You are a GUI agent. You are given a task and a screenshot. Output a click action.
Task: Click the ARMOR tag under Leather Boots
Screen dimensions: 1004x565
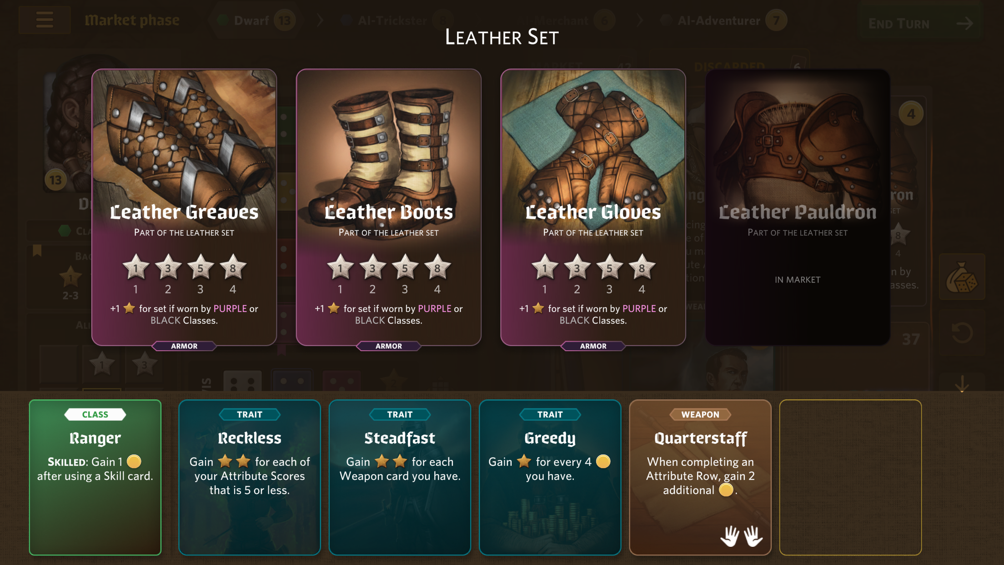(x=389, y=346)
